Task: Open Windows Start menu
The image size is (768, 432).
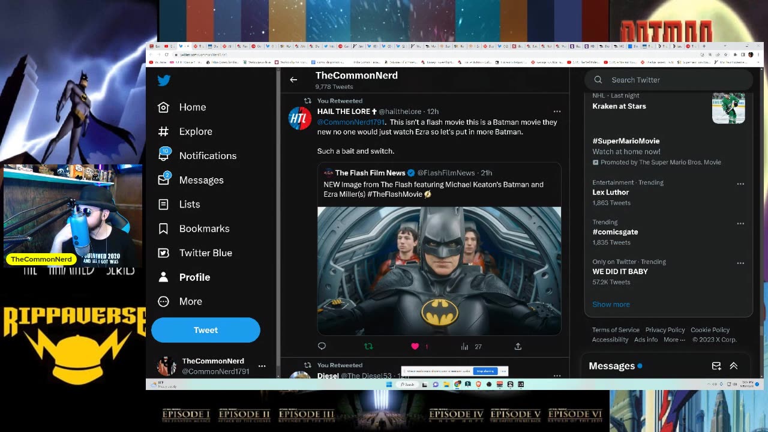Action: coord(389,385)
